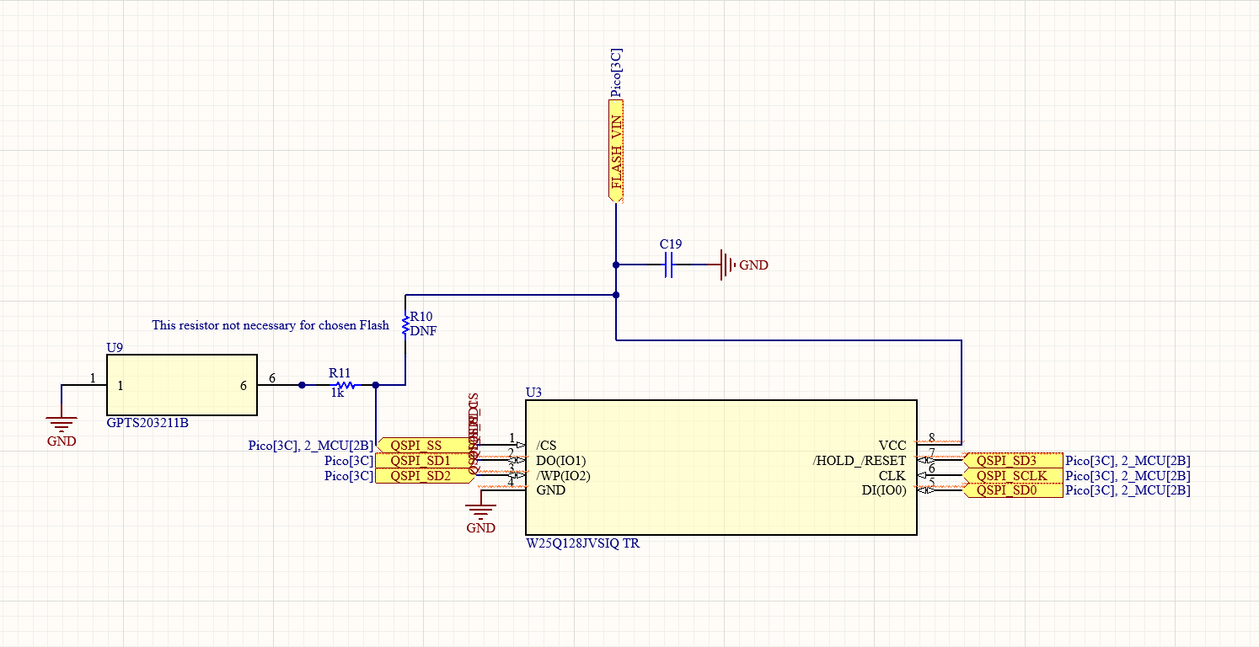
Task: Click Pico[3C] reference left of QSPI_SD1
Action: point(348,461)
